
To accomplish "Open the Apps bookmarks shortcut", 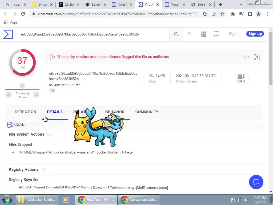I will pyautogui.click(x=10, y=22).
